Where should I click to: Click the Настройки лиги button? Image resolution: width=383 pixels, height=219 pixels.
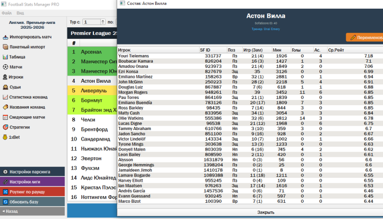(33, 182)
